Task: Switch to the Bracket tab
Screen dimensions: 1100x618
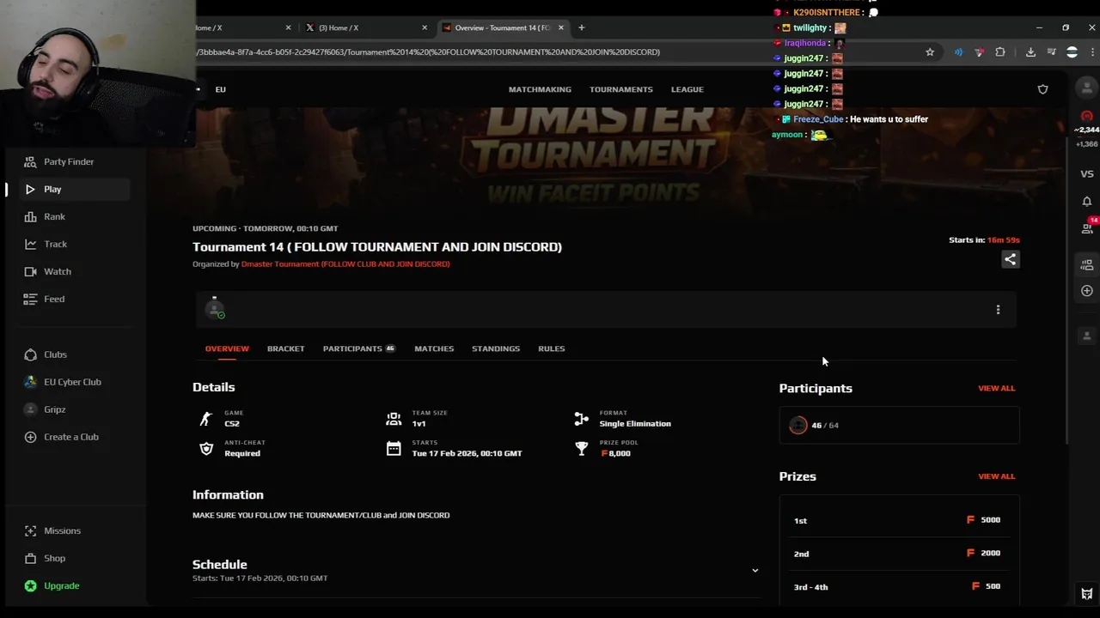Action: tap(285, 348)
